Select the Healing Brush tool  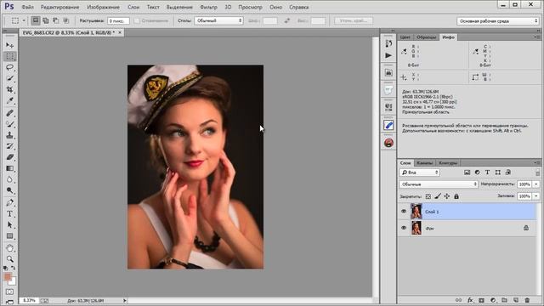[9, 113]
